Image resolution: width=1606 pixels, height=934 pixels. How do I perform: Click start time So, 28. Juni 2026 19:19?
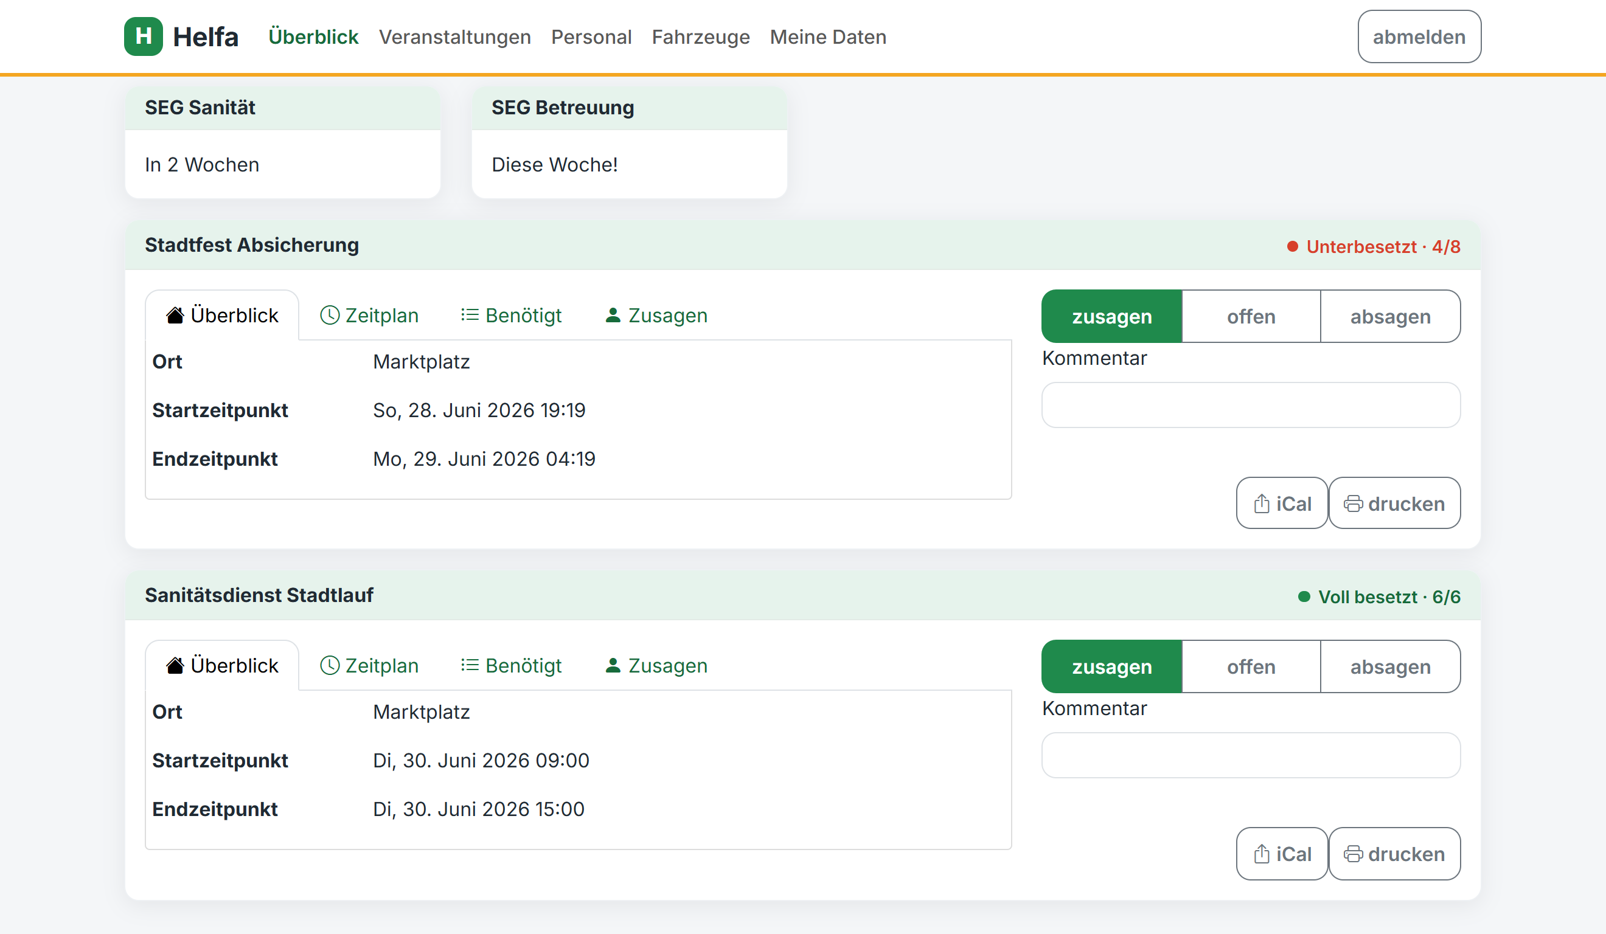tap(479, 410)
